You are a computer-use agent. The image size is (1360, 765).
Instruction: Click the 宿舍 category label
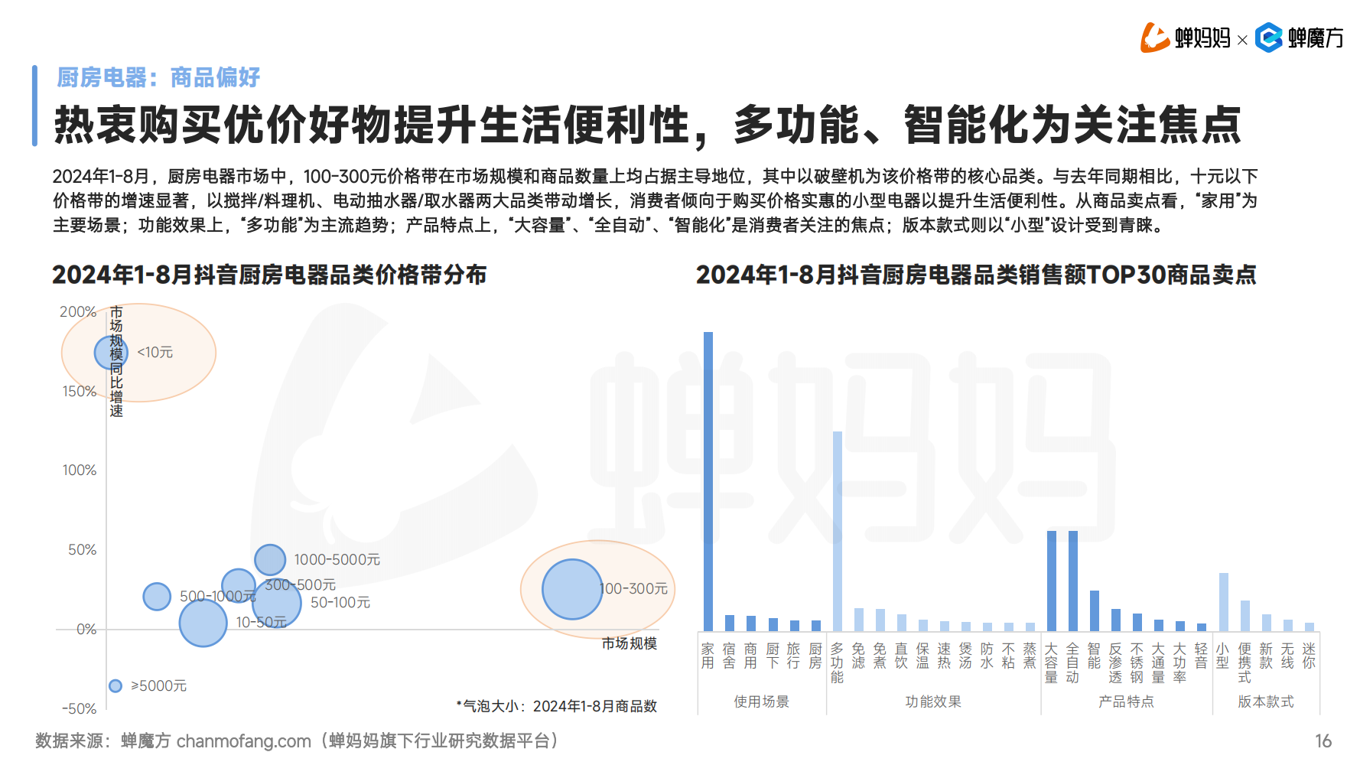pos(730,656)
